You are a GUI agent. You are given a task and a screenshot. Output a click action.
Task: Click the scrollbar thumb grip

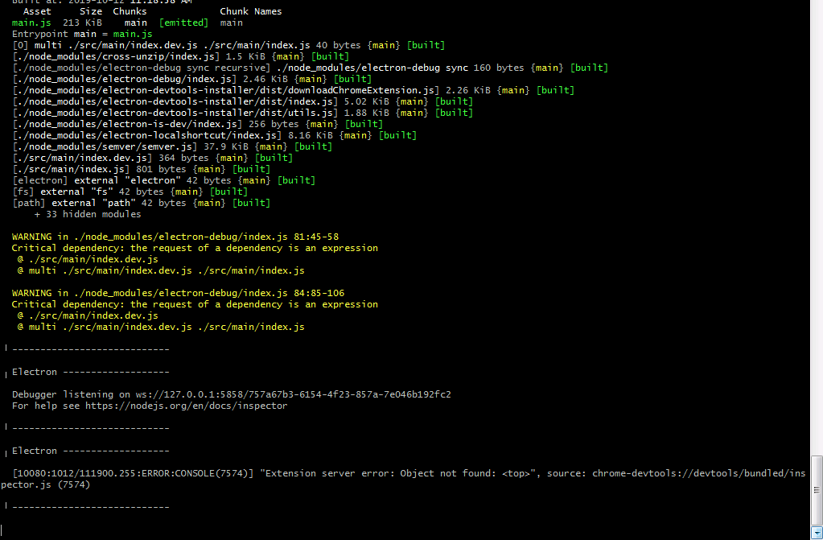click(x=817, y=490)
